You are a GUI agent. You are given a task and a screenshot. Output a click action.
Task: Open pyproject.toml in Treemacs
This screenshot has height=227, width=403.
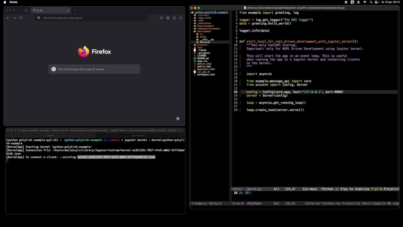206,69
